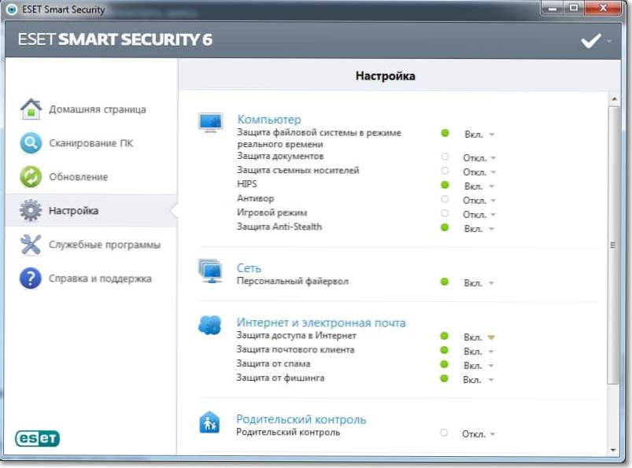Click the vertical scrollbar on the right
Image resolution: width=632 pixels, height=468 pixels.
tap(614, 244)
